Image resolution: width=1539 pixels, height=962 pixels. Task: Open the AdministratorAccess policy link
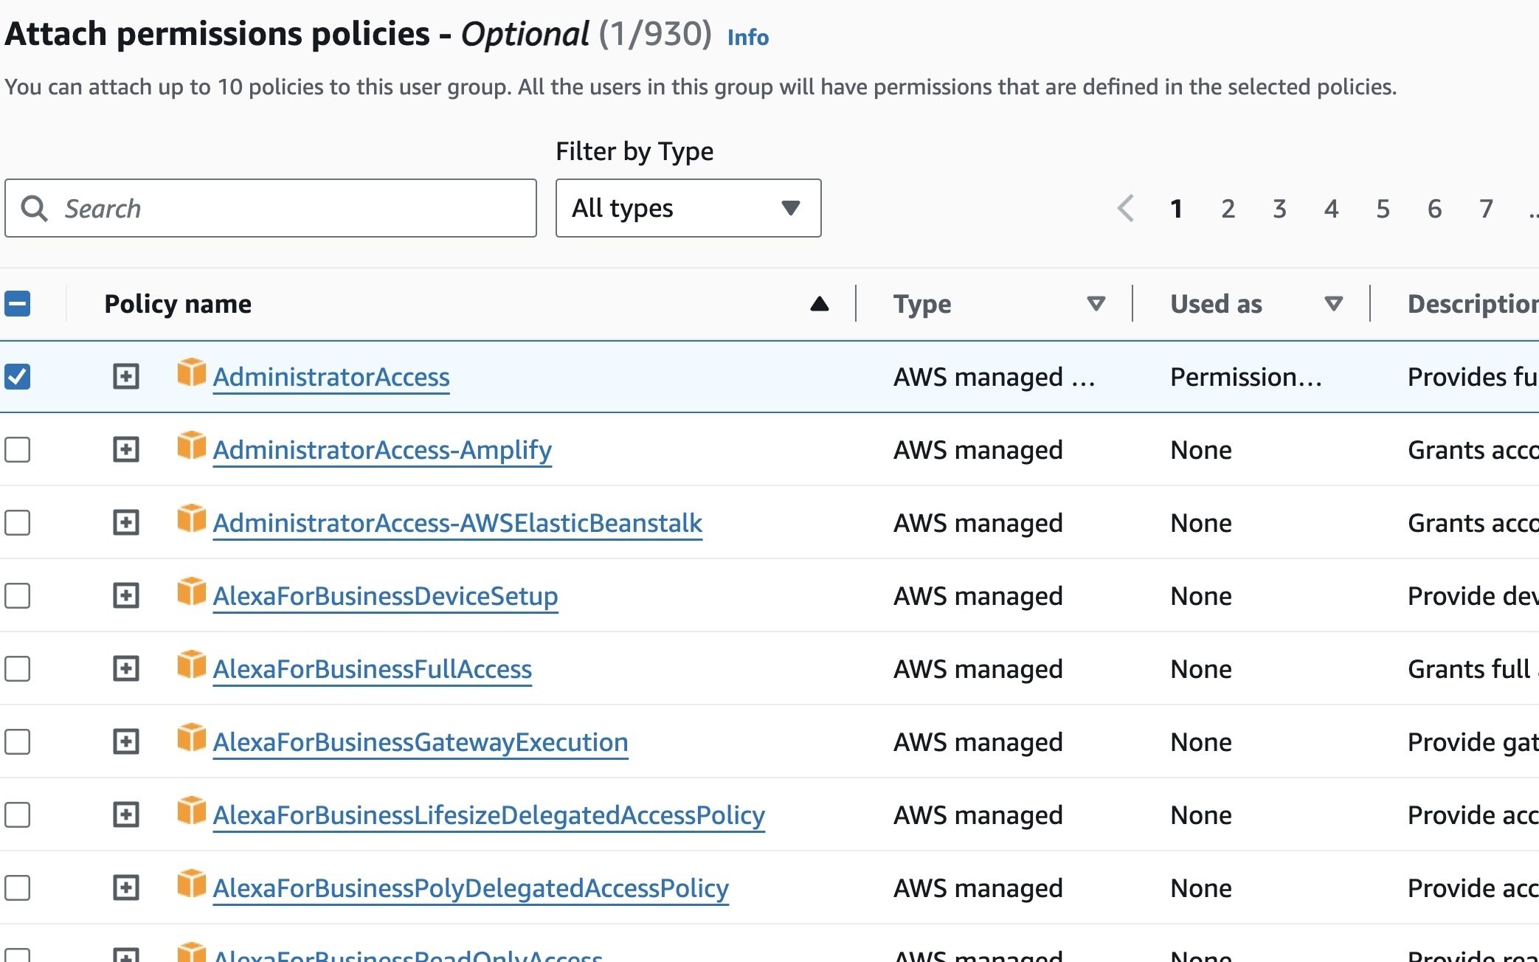(x=331, y=376)
